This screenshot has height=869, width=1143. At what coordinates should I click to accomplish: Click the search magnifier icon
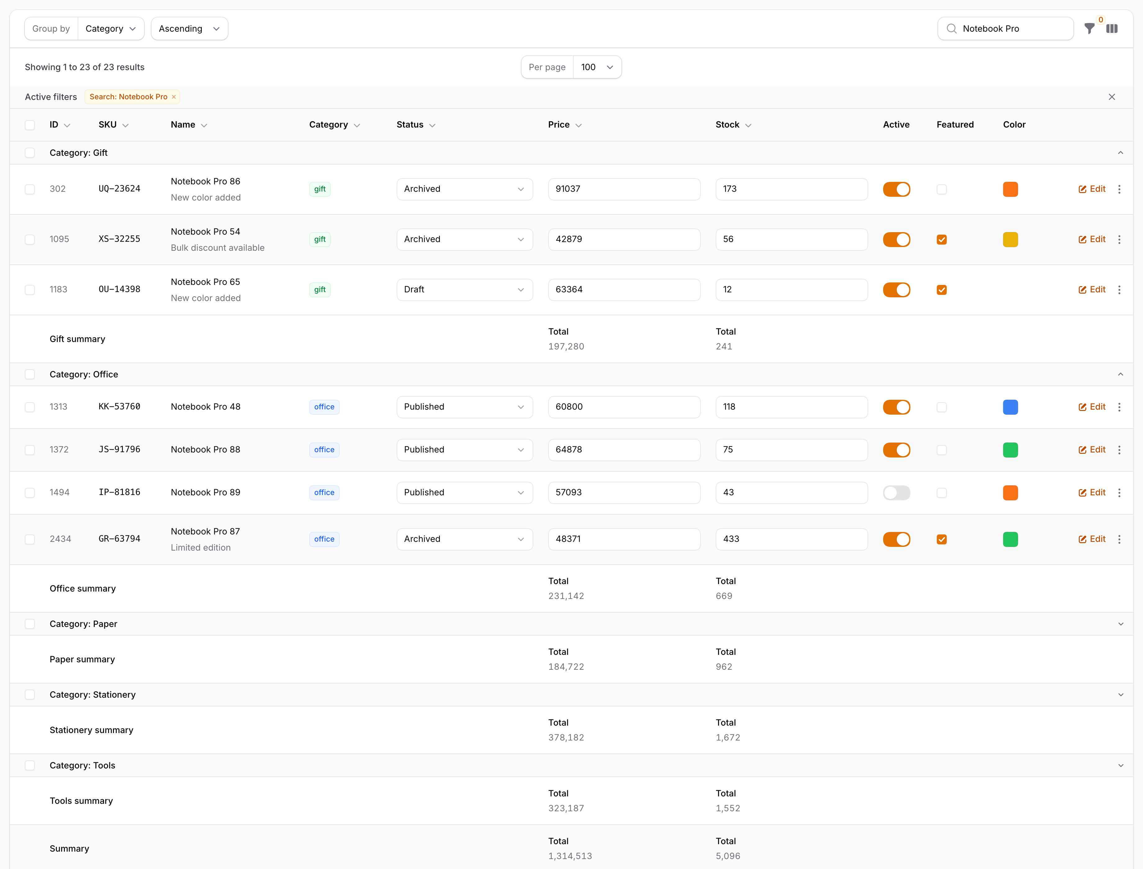point(951,29)
